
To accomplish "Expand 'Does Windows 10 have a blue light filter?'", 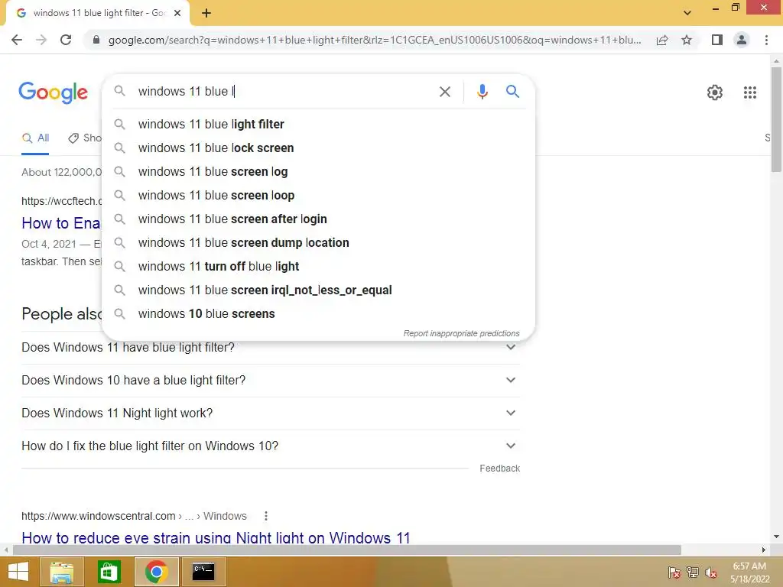I will coord(271,381).
